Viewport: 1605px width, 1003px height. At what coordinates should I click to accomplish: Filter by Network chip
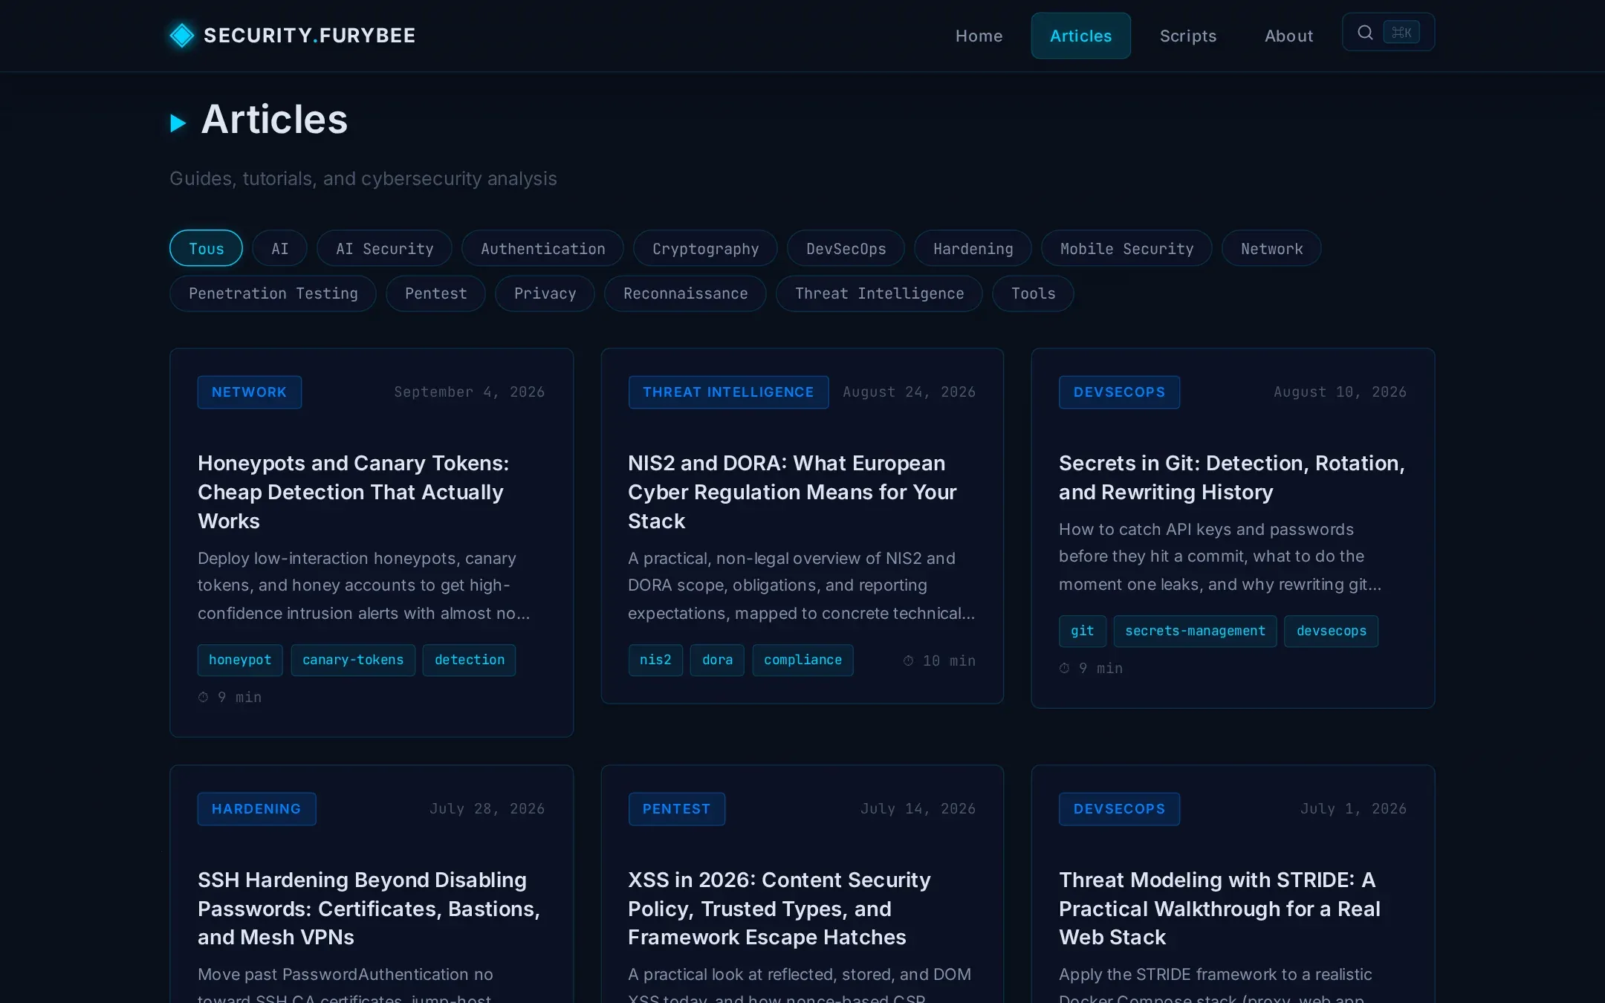pos(1271,248)
